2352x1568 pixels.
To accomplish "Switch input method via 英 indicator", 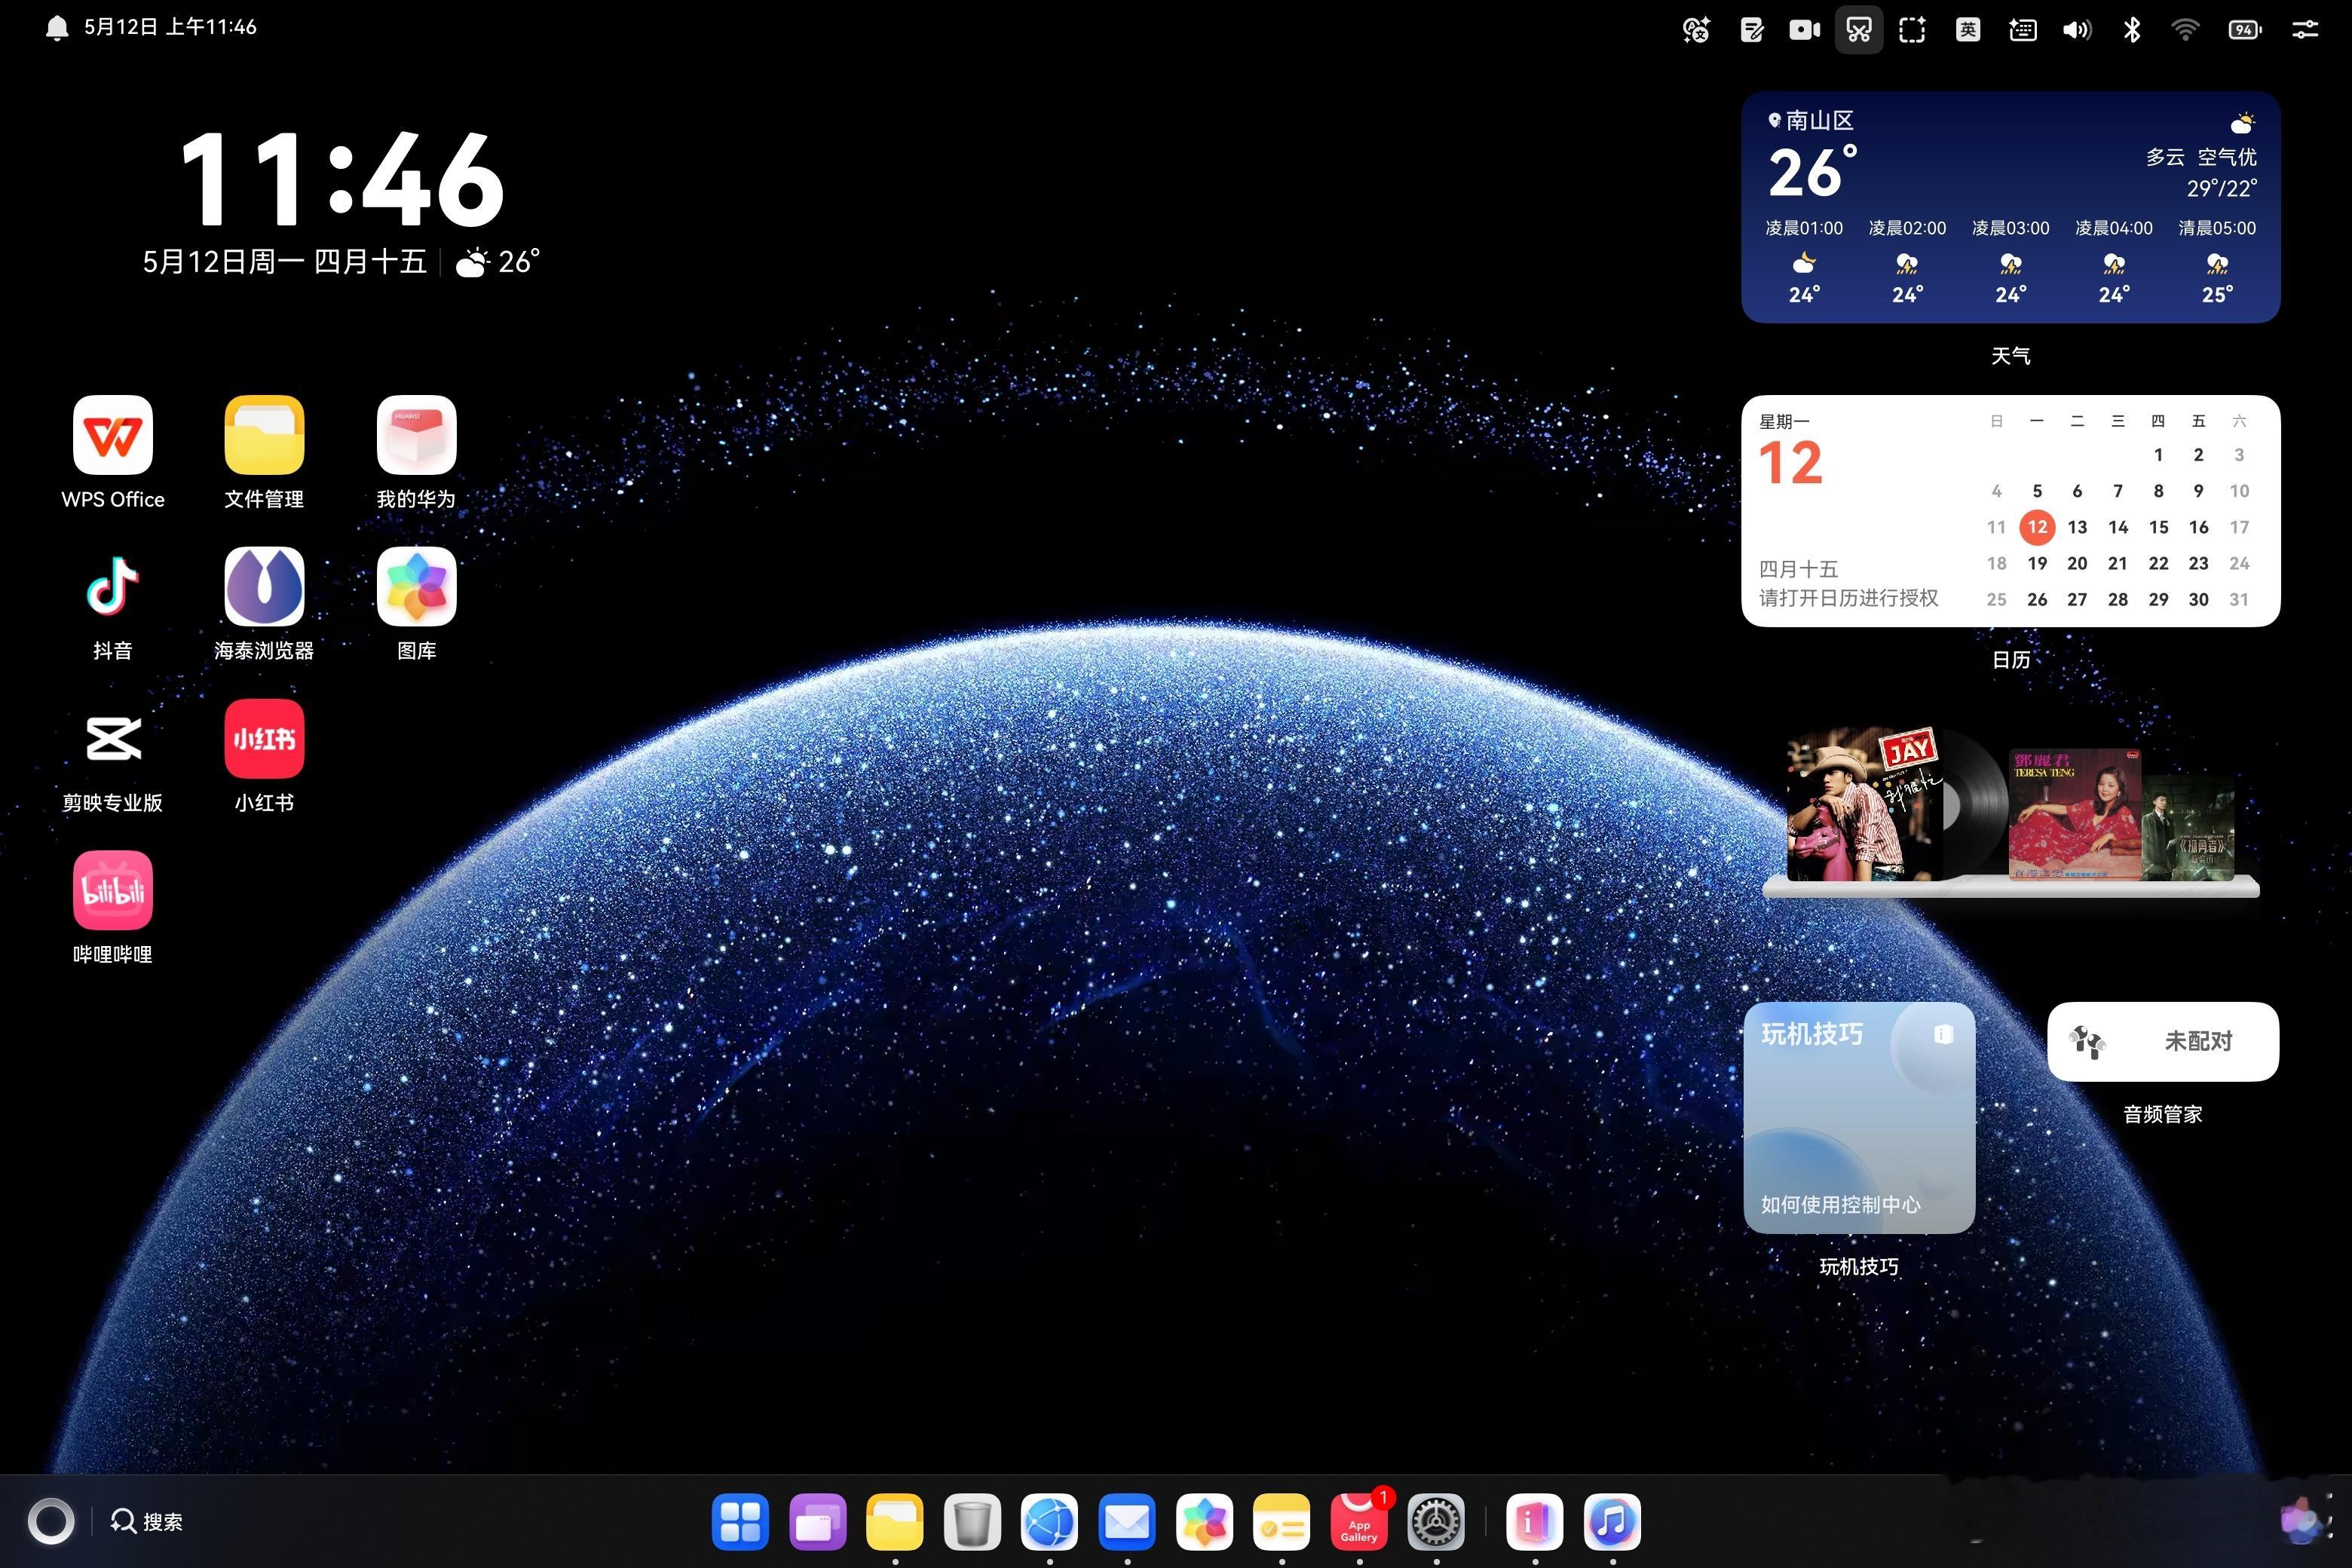I will [1967, 30].
